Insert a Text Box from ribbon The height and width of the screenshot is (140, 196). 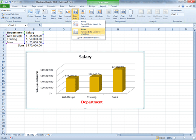pyautogui.click(x=44, y=14)
